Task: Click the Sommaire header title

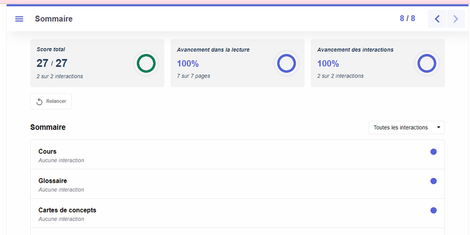Action: [x=53, y=19]
